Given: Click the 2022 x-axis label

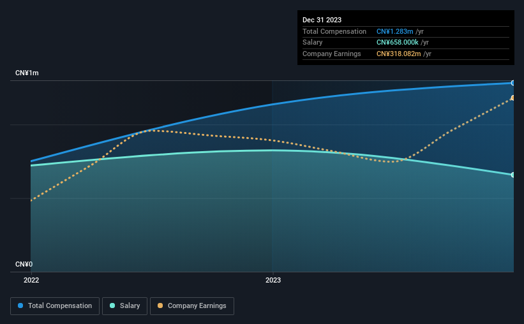Looking at the screenshot, I should (x=31, y=280).
